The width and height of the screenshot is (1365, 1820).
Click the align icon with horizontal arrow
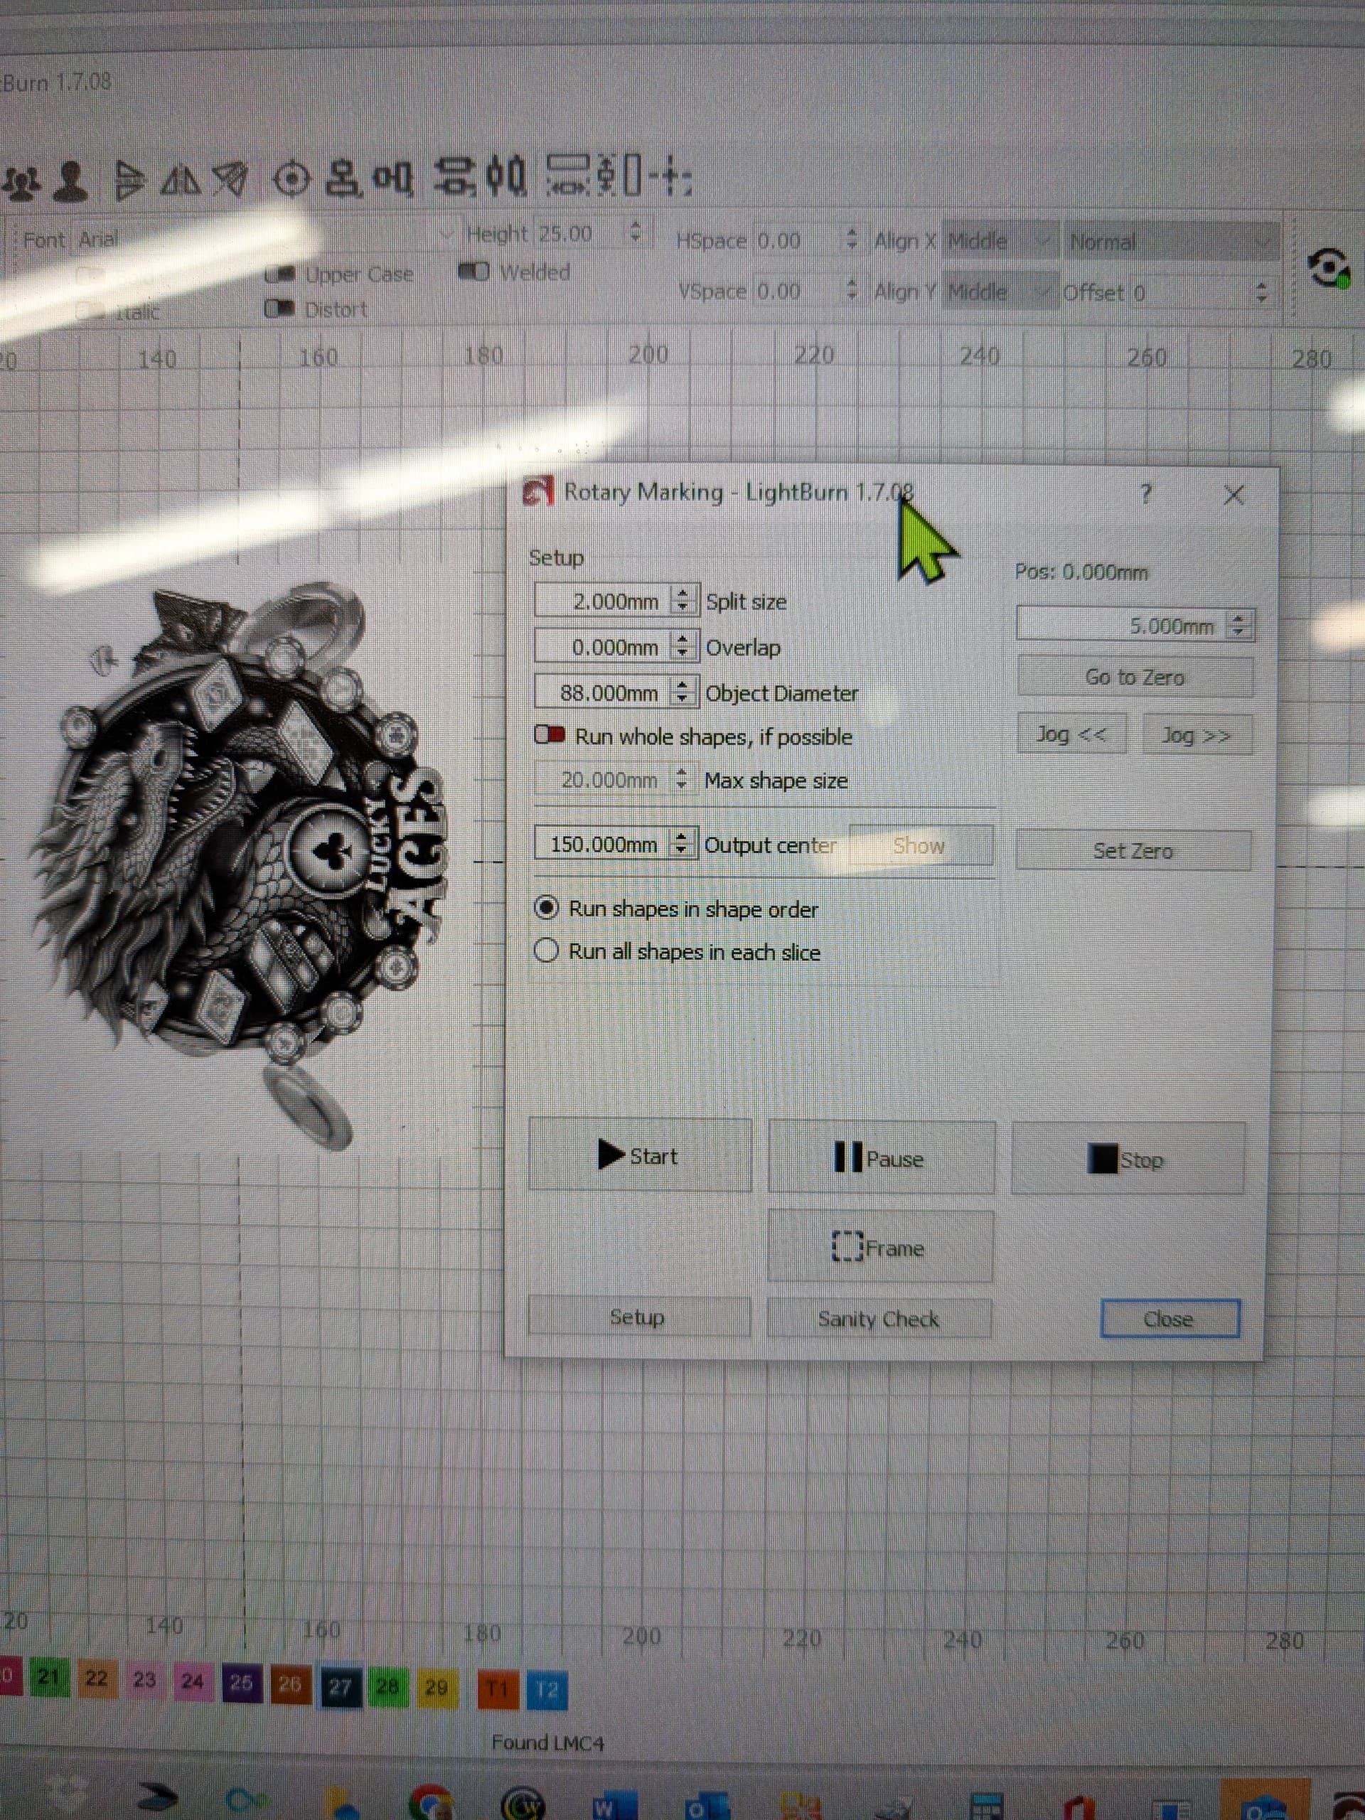455,176
